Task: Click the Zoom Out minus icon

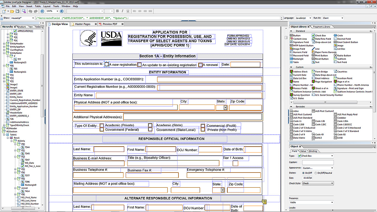Action: (x=42, y=11)
